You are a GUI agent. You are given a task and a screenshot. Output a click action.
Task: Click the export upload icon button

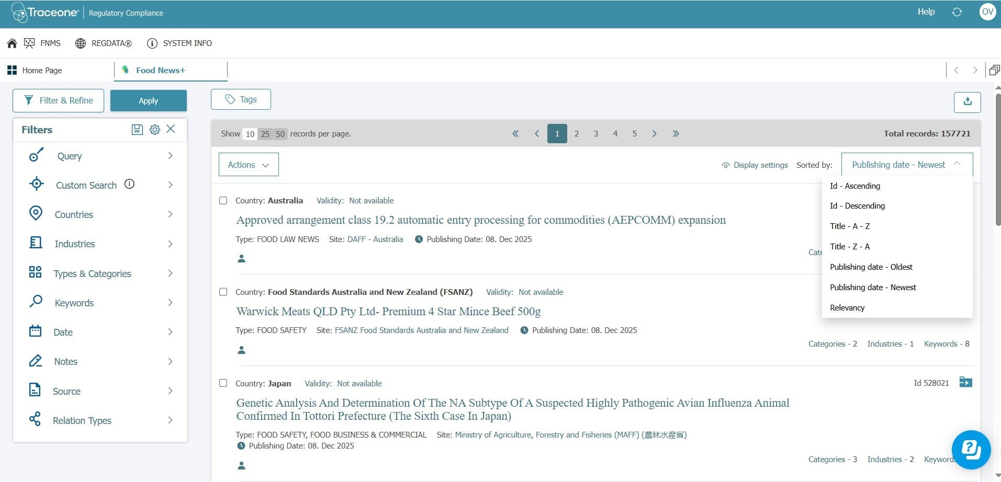[x=968, y=102]
